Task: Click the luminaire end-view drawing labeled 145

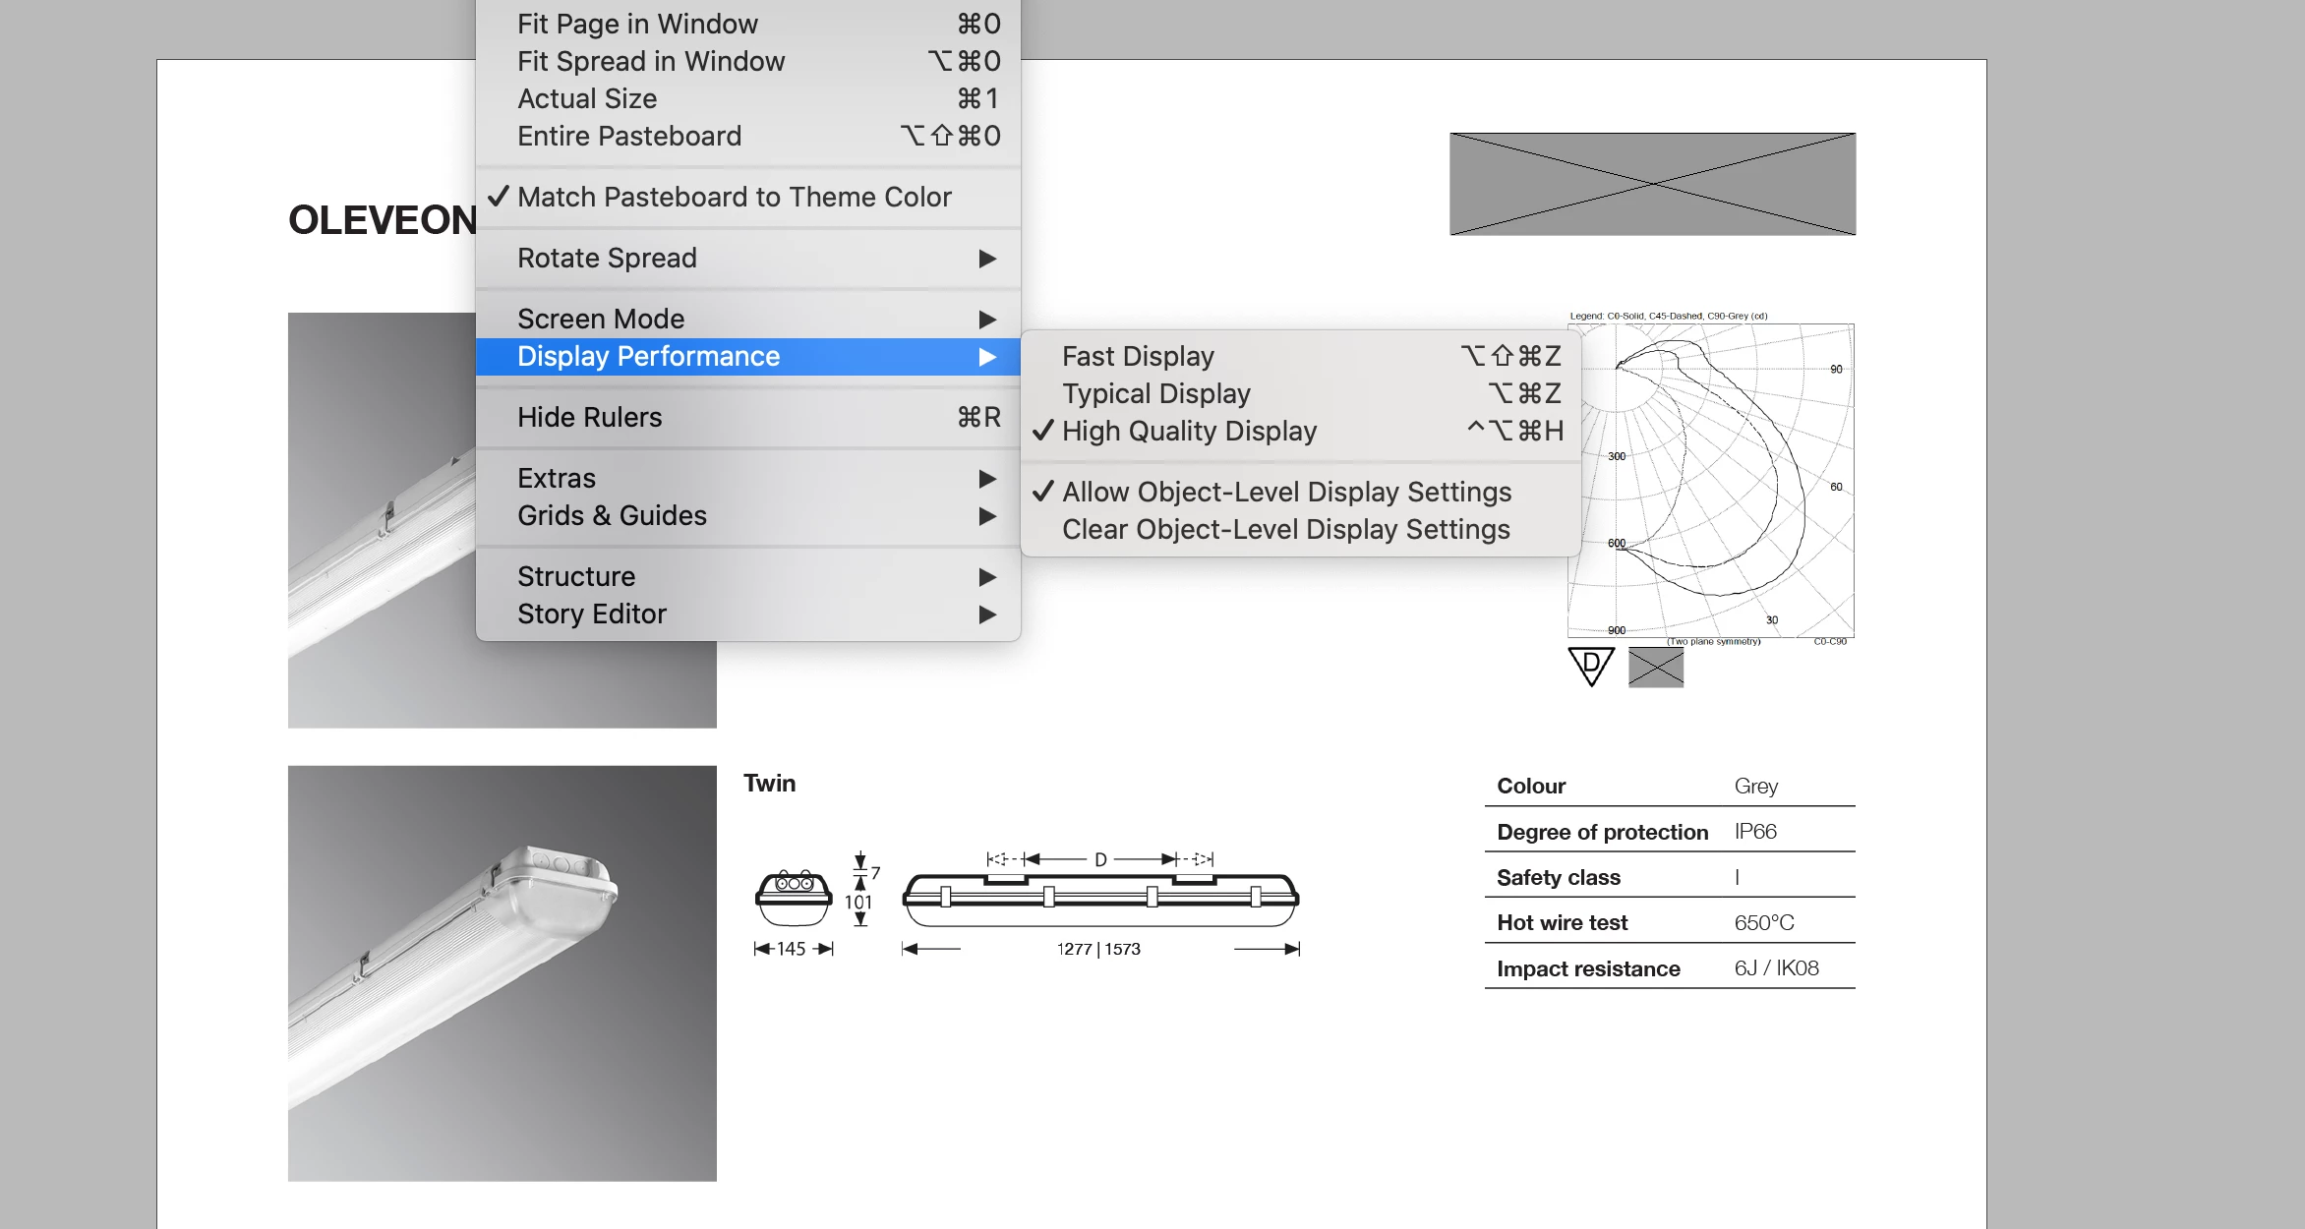Action: pos(794,899)
